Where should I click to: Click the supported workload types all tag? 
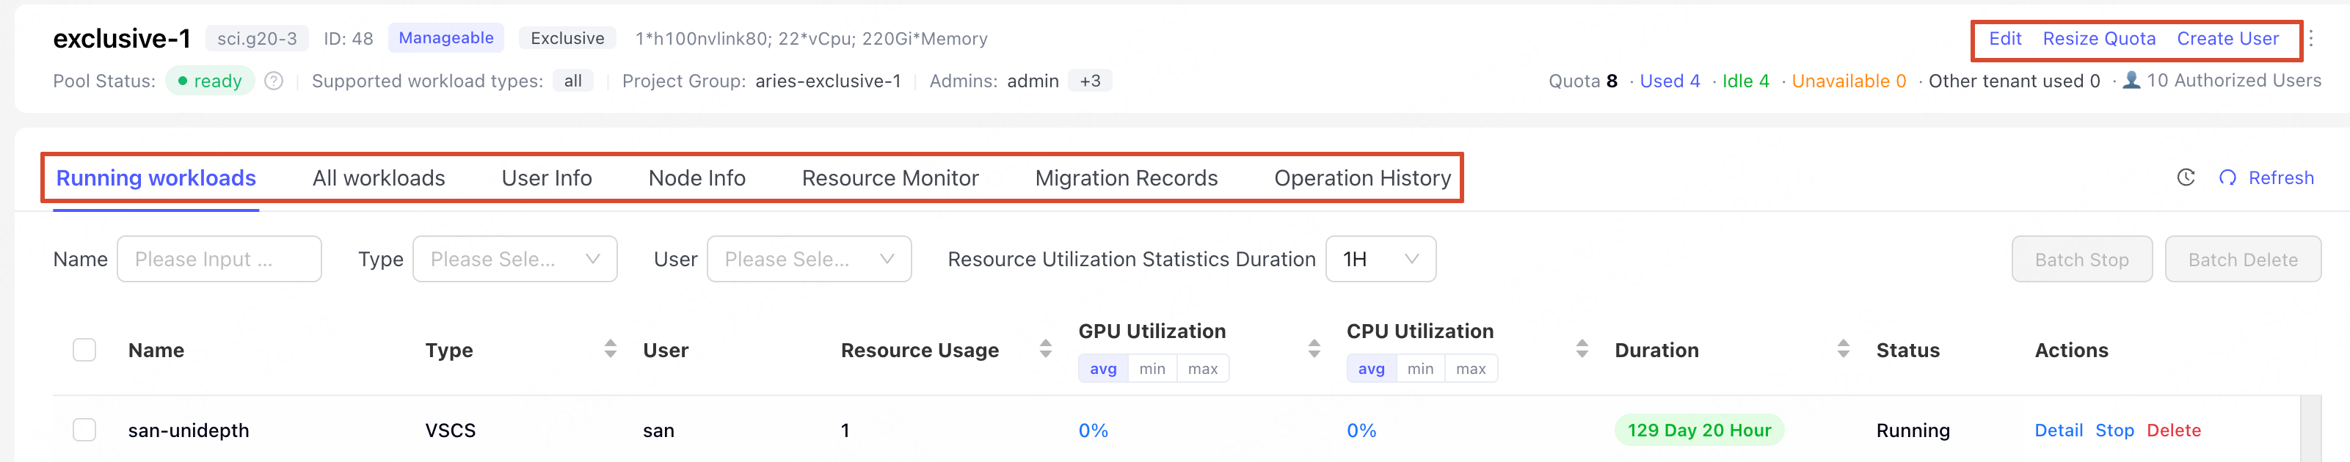[x=573, y=81]
